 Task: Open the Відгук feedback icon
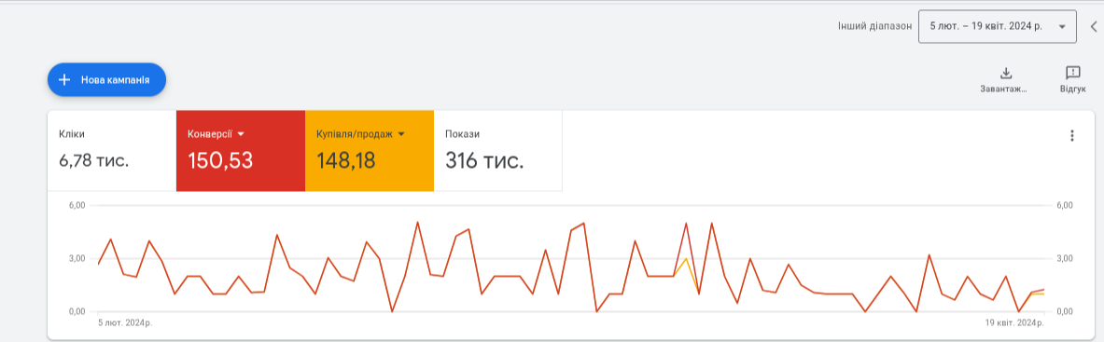1073,74
